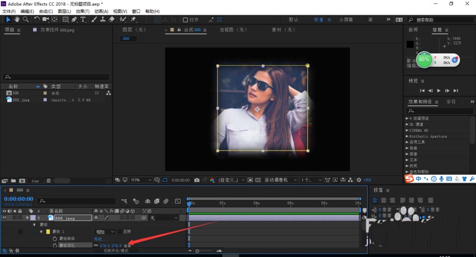This screenshot has width=476, height=257.
Task: Collapse the 蒙版 1 property group
Action: 41,232
